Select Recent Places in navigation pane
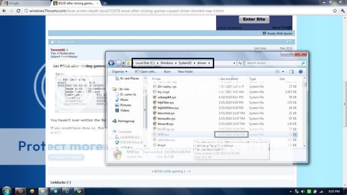 coord(127,78)
